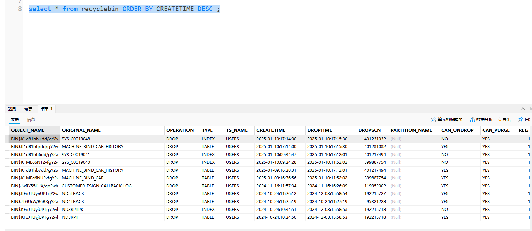The image size is (532, 231).
Task: Switch to the 消息 messages tab
Action: pyautogui.click(x=12, y=109)
